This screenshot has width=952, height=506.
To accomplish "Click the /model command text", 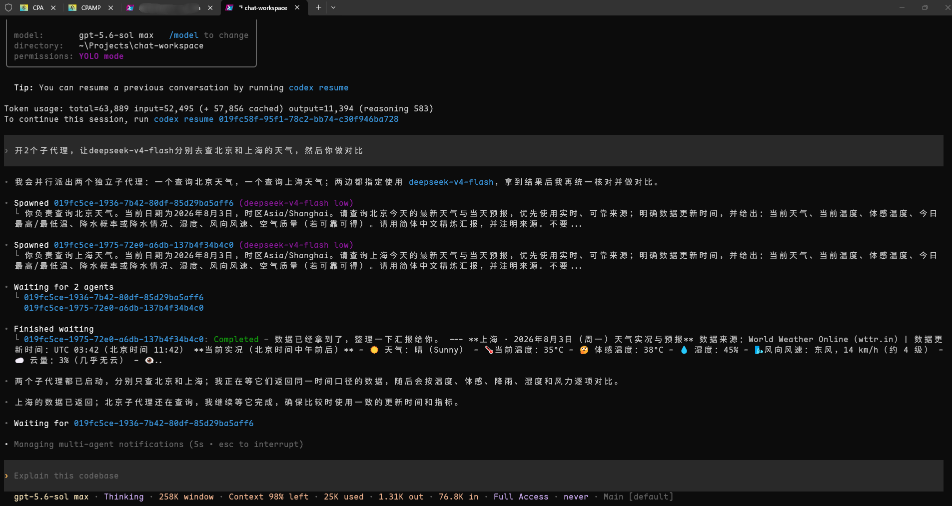I will pyautogui.click(x=183, y=35).
